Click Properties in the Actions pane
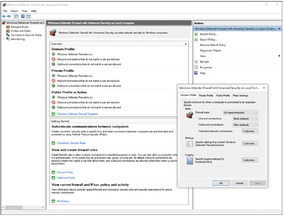 click(x=206, y=67)
